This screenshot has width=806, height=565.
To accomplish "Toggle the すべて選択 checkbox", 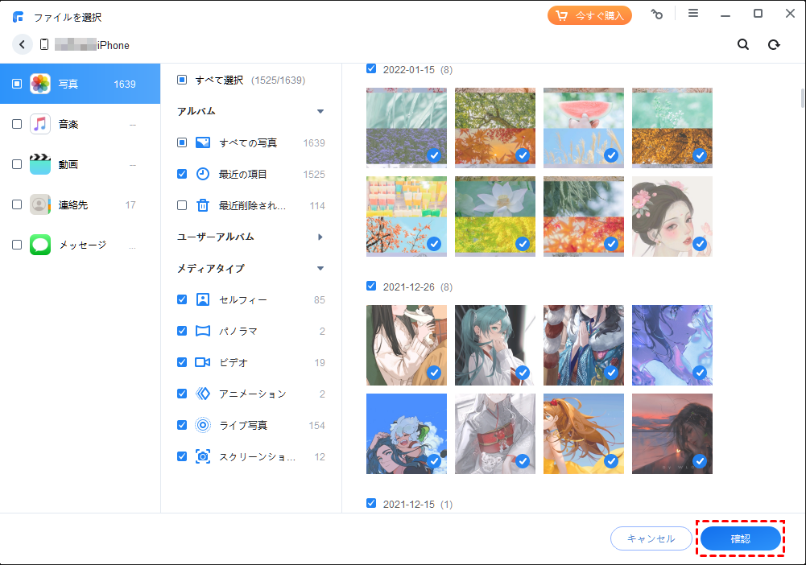I will coord(182,80).
